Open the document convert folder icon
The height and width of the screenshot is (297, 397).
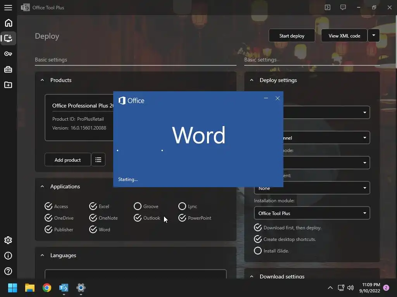[x=8, y=85]
